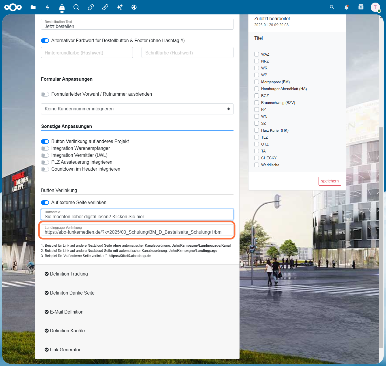Image resolution: width=386 pixels, height=366 pixels.
Task: Turn on Integration Vermittler (LWL)
Action: pos(45,155)
